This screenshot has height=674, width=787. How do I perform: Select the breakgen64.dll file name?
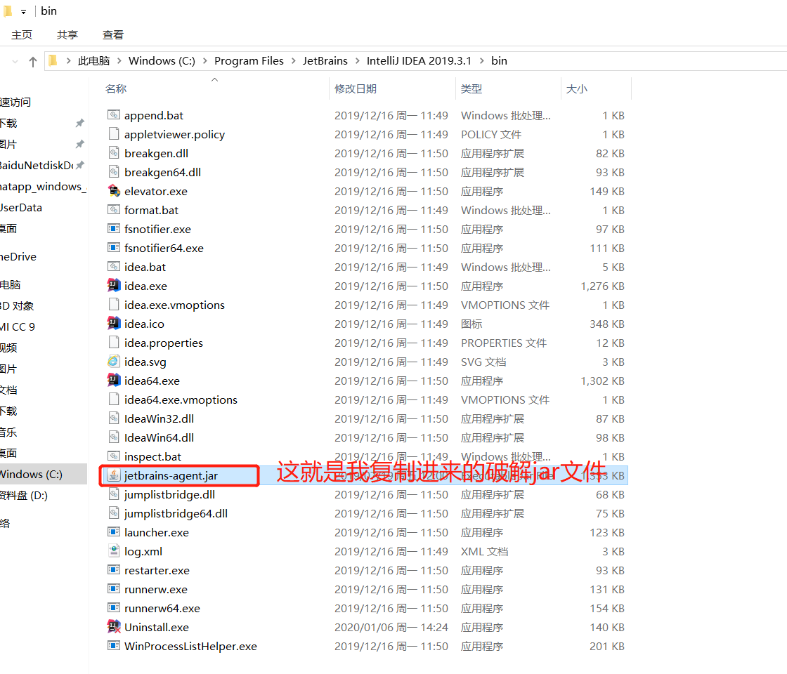(162, 172)
